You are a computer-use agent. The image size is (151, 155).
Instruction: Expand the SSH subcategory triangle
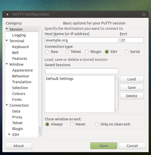pos(9,134)
